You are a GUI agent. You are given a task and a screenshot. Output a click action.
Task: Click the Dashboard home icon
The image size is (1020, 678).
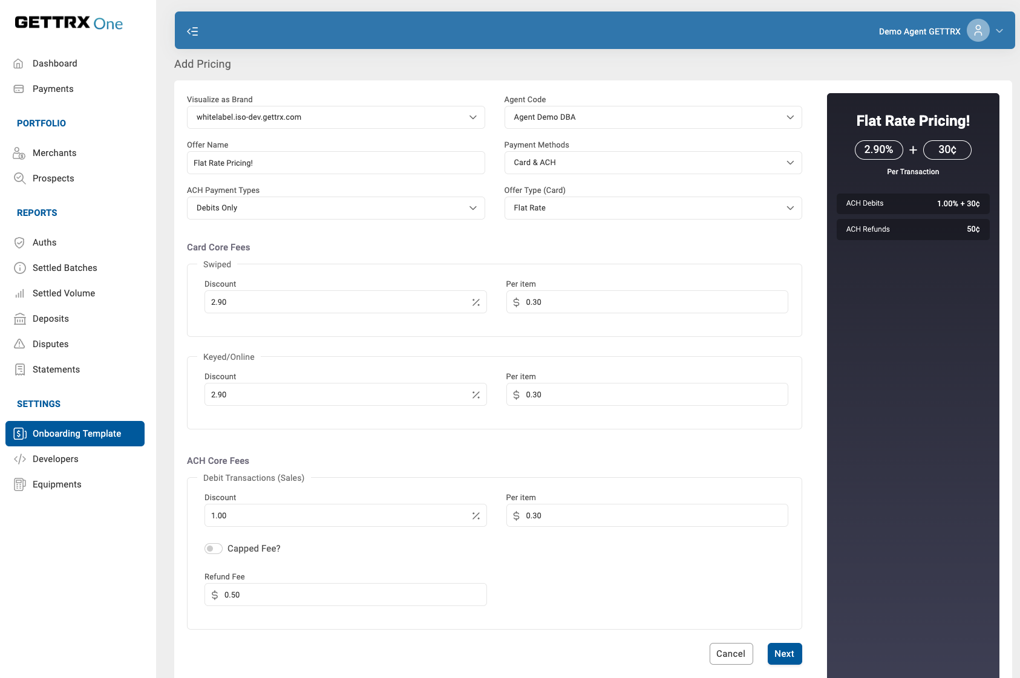19,64
